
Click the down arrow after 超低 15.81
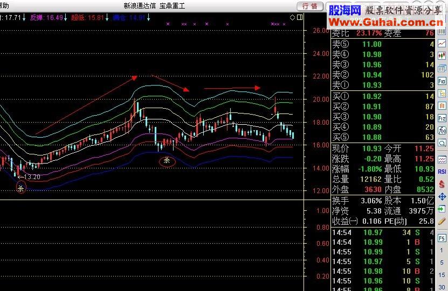107,18
